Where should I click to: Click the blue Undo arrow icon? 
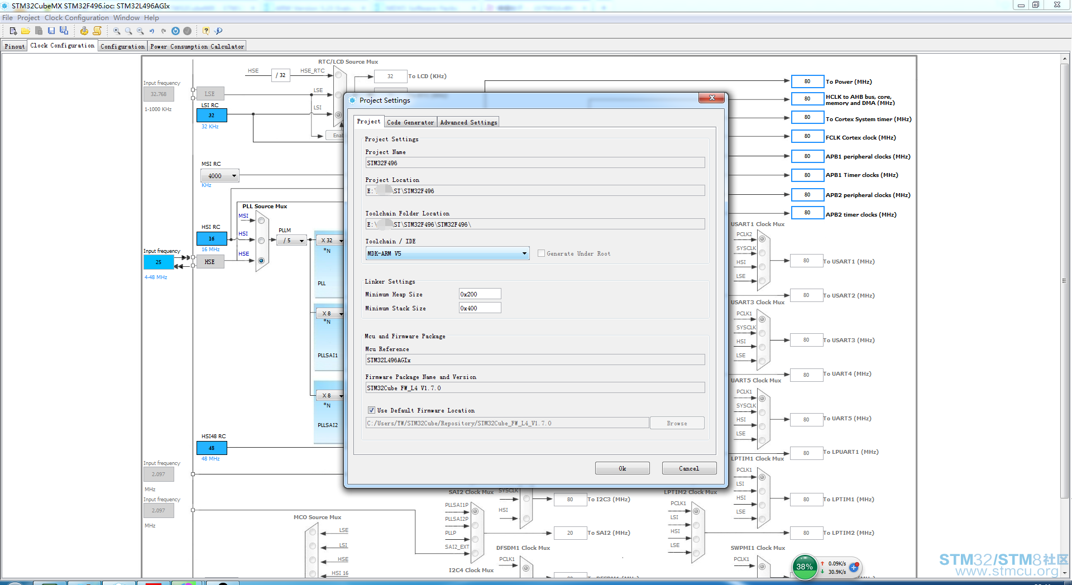point(152,31)
